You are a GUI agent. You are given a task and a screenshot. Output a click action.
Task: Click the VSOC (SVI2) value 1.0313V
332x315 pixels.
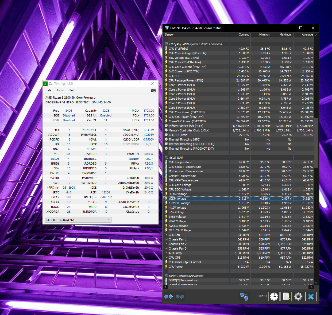coord(149,130)
